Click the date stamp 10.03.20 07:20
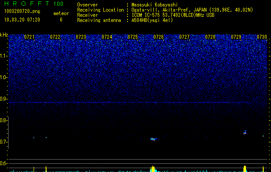This screenshot has width=271, height=172. click(22, 20)
